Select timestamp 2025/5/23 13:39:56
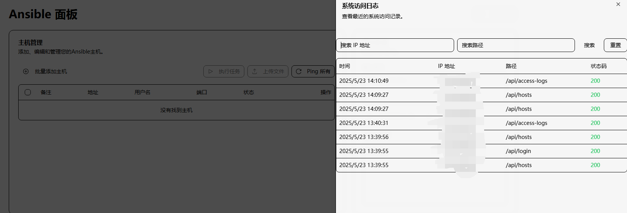The image size is (627, 213). click(x=364, y=137)
